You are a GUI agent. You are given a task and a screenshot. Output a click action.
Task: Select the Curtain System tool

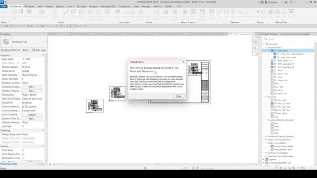[x=90, y=14]
